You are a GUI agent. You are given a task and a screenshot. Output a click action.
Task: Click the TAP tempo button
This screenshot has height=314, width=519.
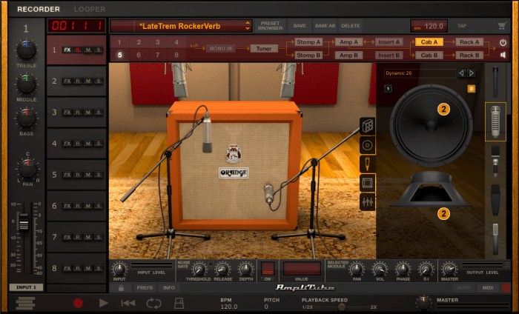coord(462,26)
